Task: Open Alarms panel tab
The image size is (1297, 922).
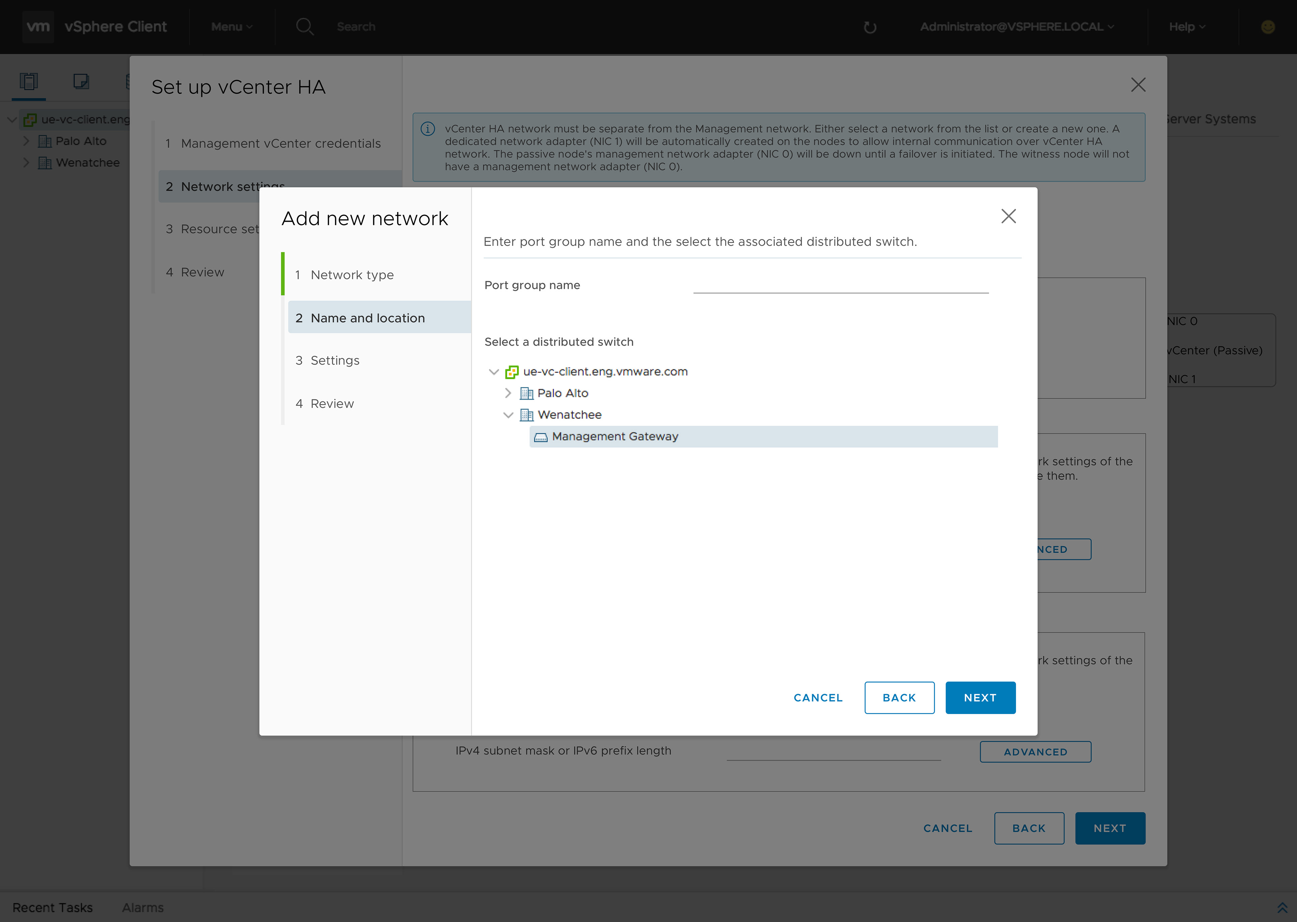Action: point(143,907)
